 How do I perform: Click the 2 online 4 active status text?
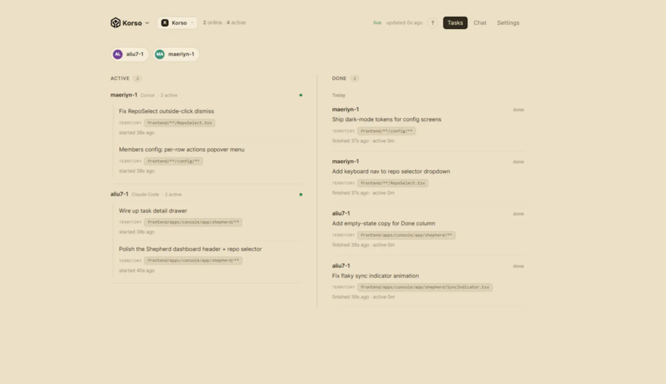click(x=224, y=22)
